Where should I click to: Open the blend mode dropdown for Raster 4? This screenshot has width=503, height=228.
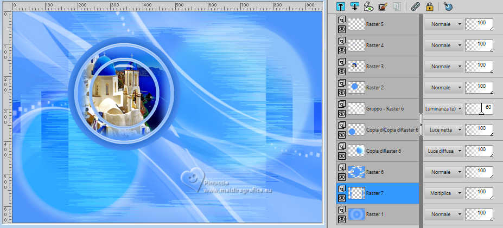tap(444, 45)
